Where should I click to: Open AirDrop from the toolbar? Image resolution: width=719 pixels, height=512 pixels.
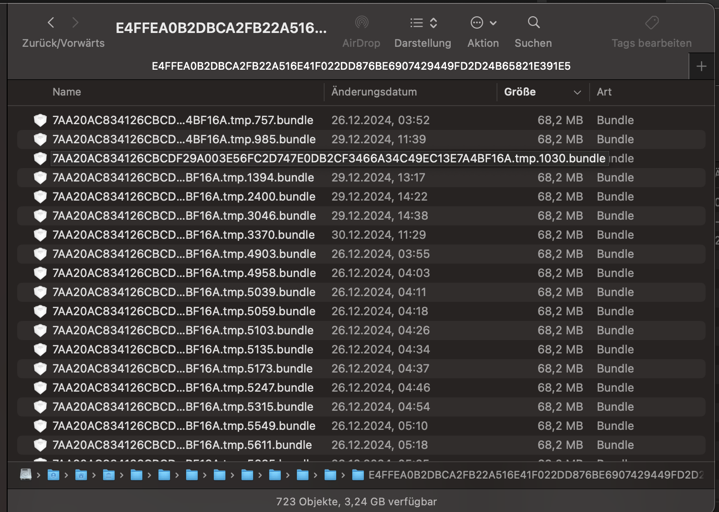[x=361, y=22]
